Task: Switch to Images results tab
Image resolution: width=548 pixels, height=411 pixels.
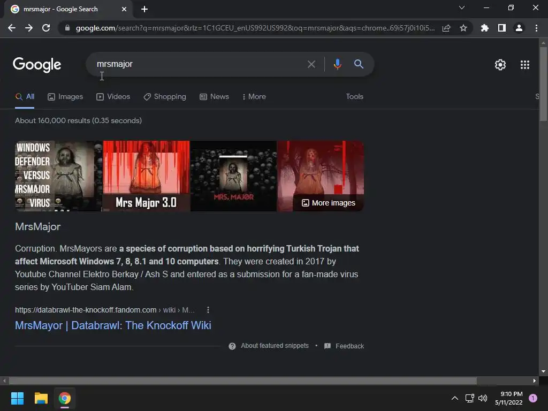Action: [65, 97]
